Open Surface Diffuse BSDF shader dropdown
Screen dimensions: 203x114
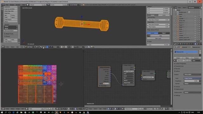click(193, 75)
